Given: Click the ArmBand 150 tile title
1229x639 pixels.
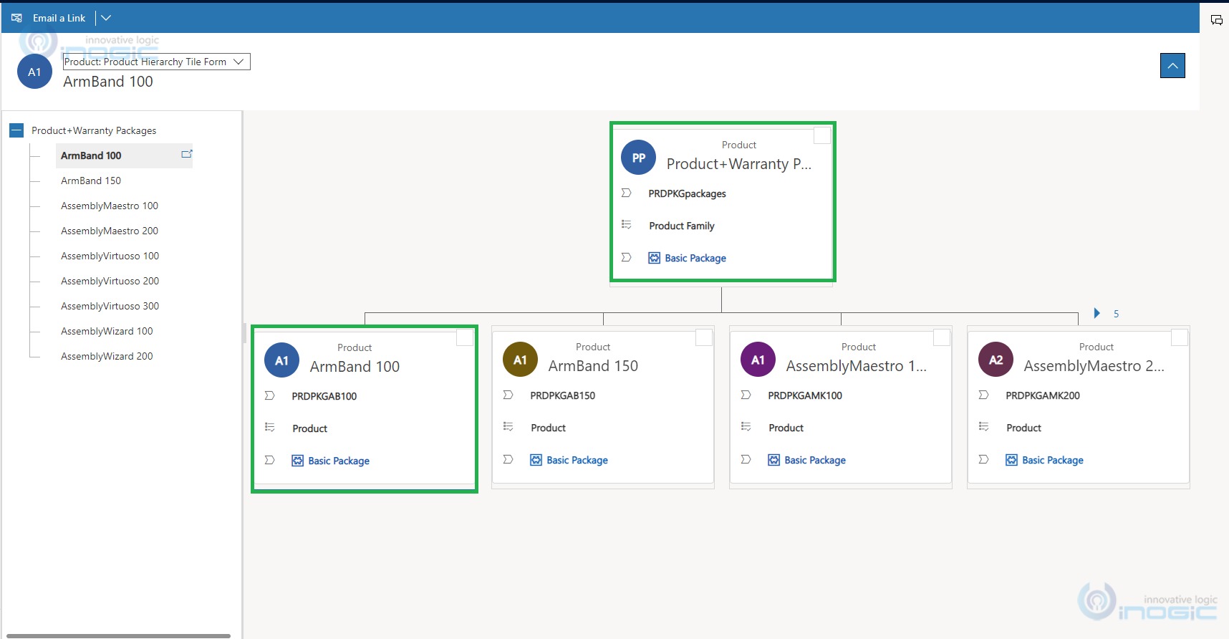Looking at the screenshot, I should [x=593, y=366].
